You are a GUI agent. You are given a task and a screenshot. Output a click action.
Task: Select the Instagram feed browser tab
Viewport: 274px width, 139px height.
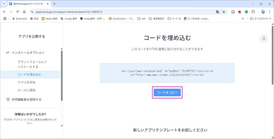[29, 4]
